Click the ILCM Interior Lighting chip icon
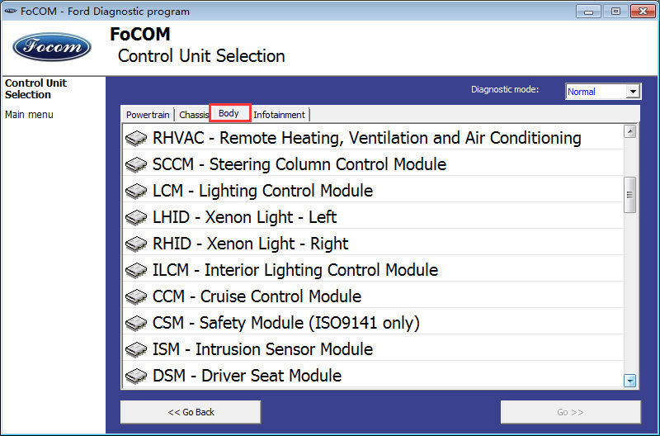Image resolution: width=660 pixels, height=436 pixels. [136, 270]
